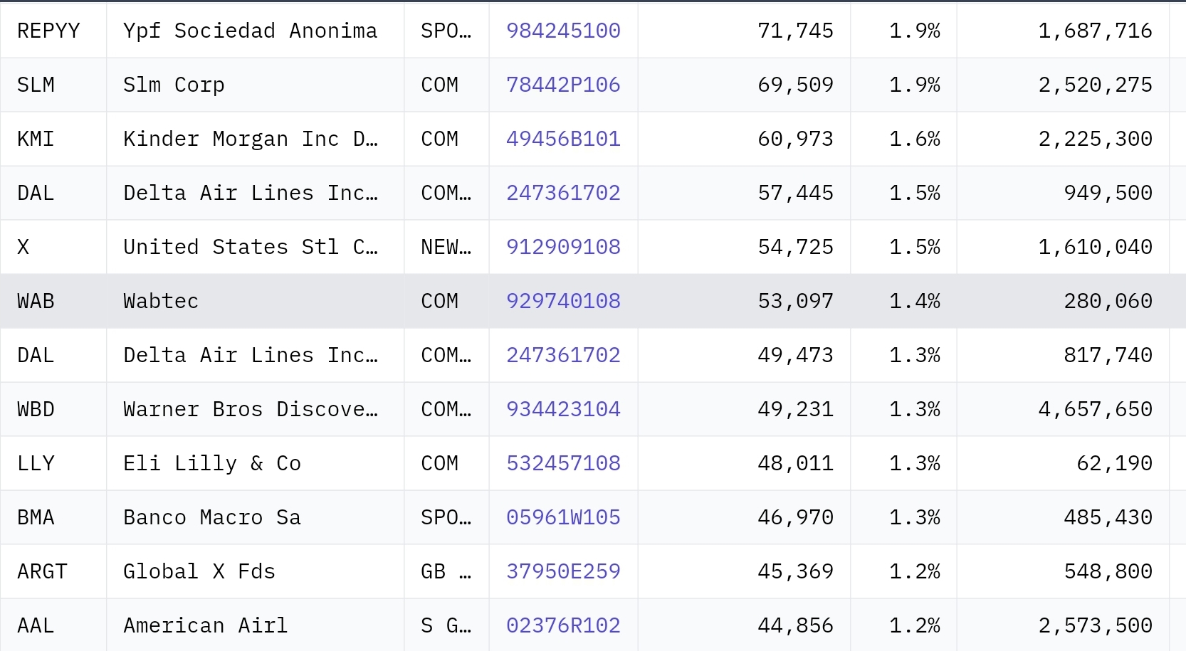Open the 247361702 link beside value 49,473
This screenshot has width=1186, height=651.
pyautogui.click(x=563, y=355)
